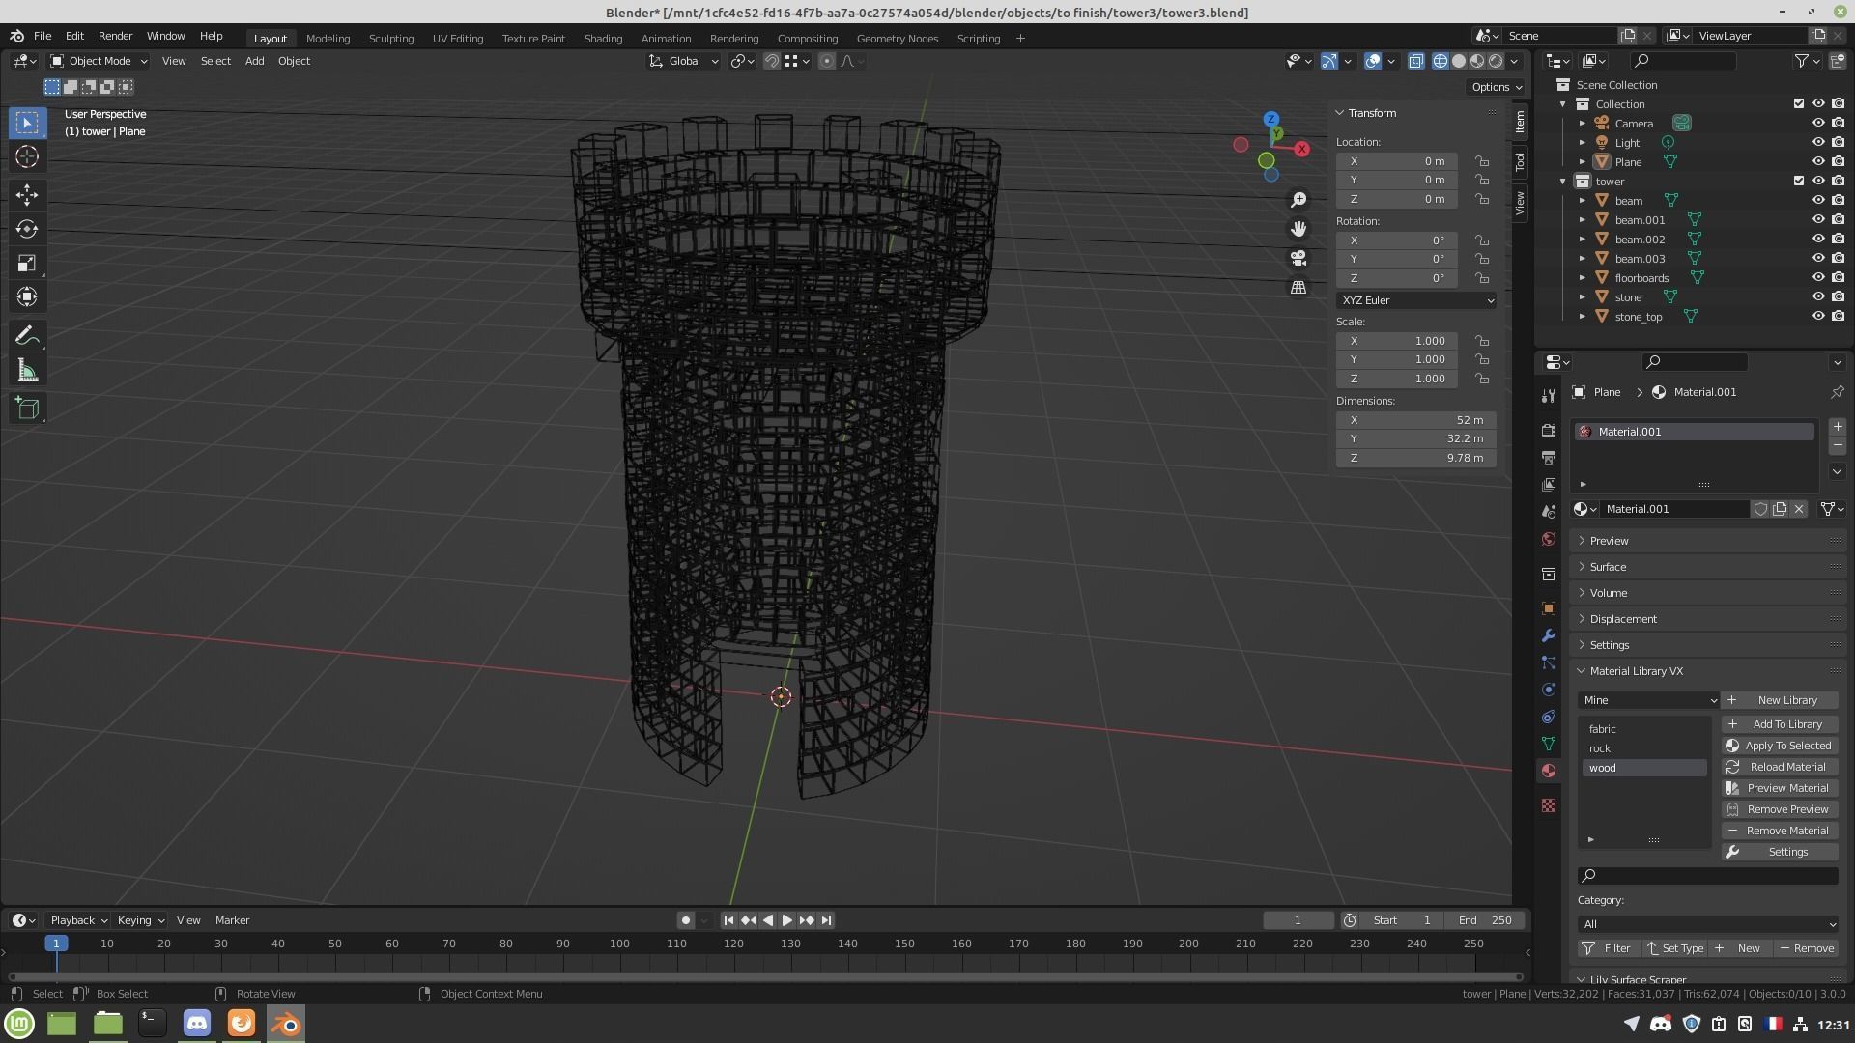The height and width of the screenshot is (1043, 1855).
Task: Click Remove Material button
Action: [x=1780, y=831]
